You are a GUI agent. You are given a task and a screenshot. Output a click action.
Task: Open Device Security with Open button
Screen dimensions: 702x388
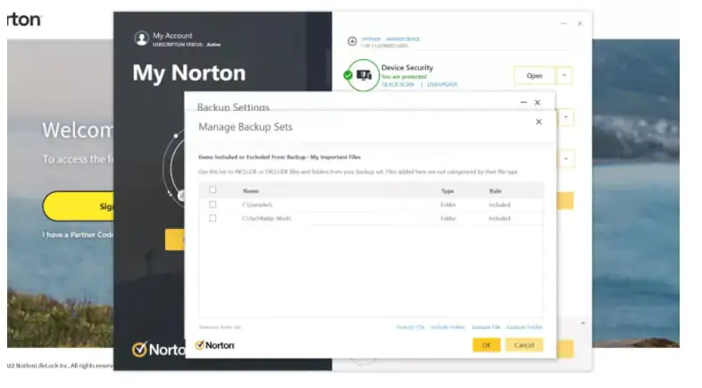point(535,75)
